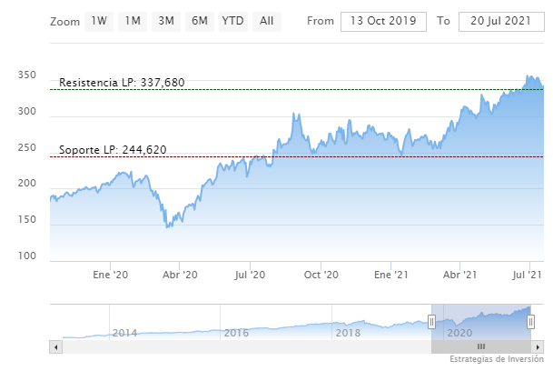Choose the 6M zoom option
The height and width of the screenshot is (371, 553).
pyautogui.click(x=199, y=20)
